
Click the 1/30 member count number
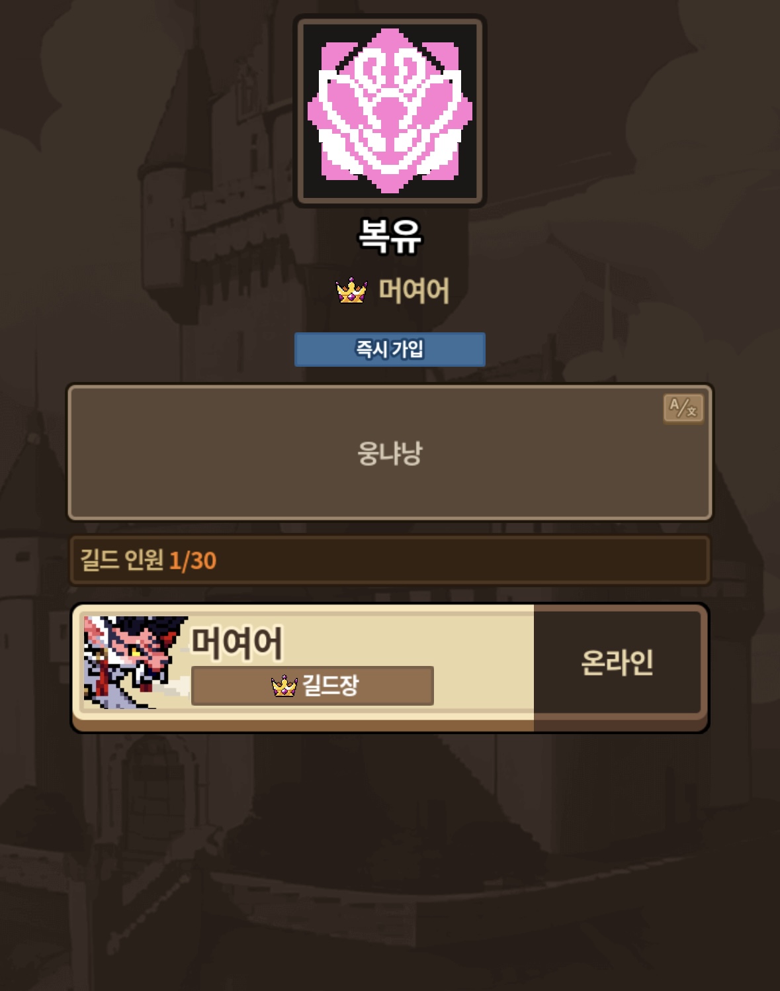[x=193, y=561]
